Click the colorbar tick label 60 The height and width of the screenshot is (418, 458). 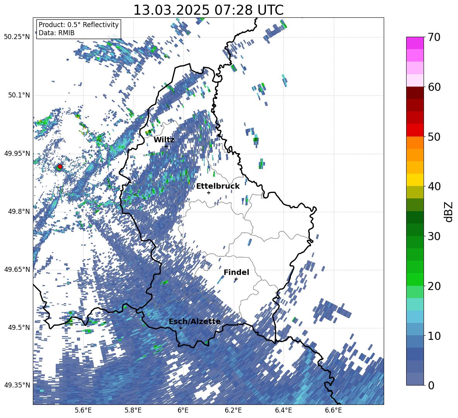coord(434,87)
